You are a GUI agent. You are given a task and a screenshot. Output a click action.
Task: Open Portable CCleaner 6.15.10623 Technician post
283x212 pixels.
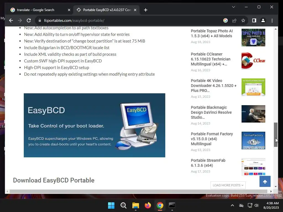click(211, 59)
